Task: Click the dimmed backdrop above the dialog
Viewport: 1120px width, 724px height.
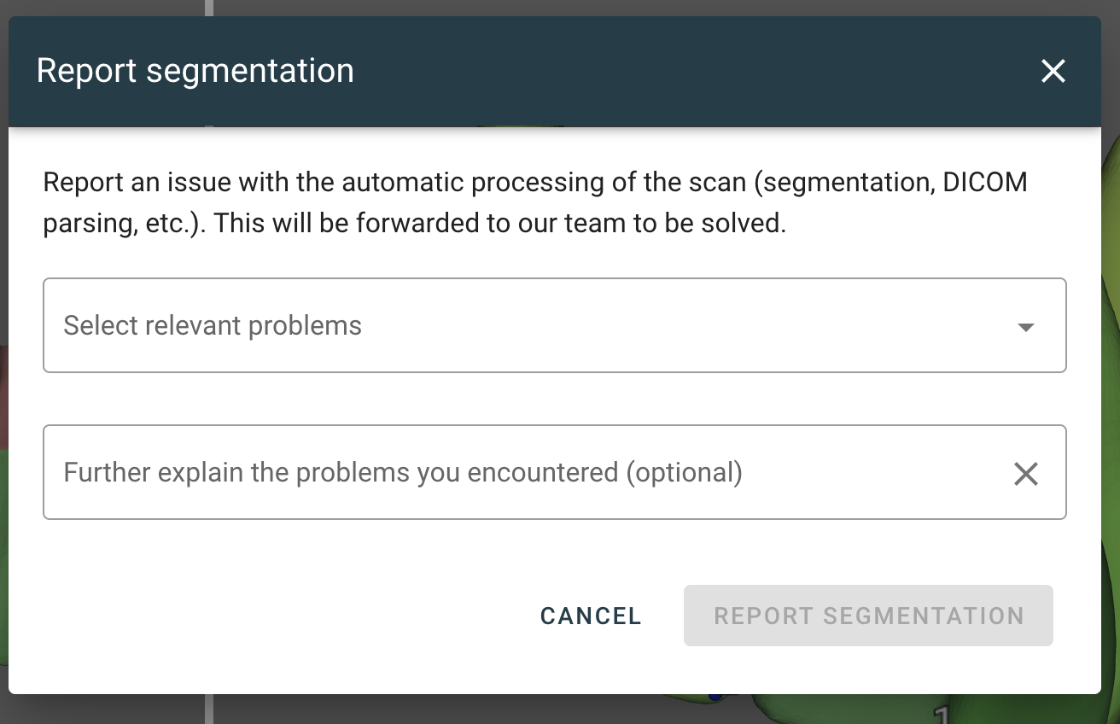Action: tap(598, 7)
